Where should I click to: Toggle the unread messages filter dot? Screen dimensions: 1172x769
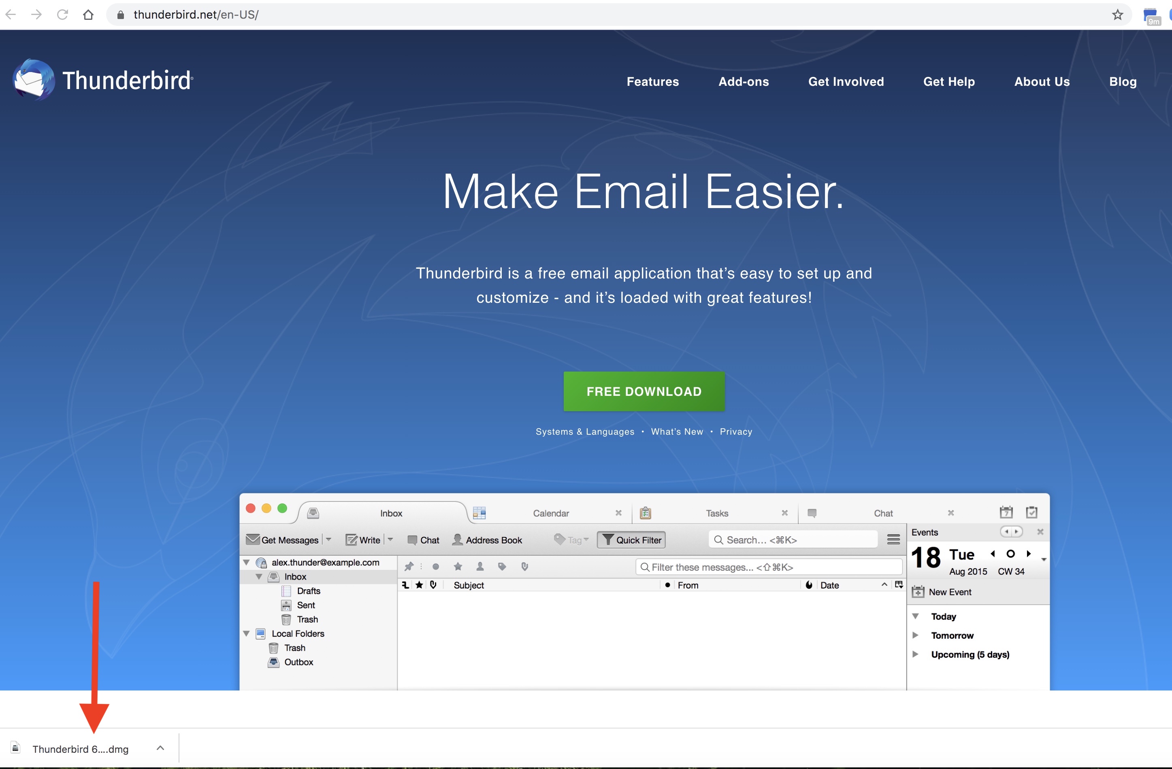click(435, 566)
